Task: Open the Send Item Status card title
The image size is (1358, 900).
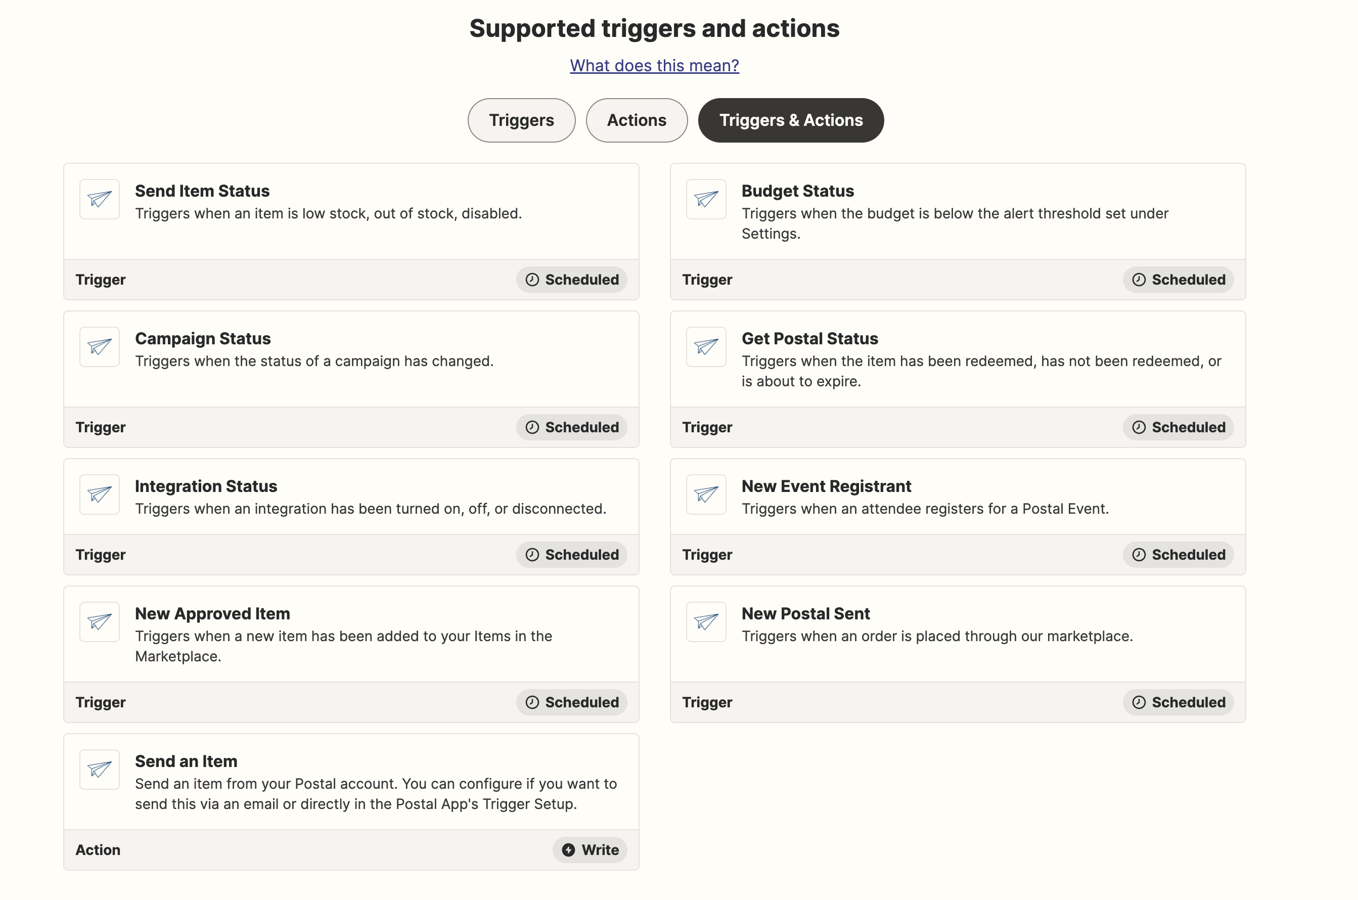Action: pyautogui.click(x=202, y=191)
